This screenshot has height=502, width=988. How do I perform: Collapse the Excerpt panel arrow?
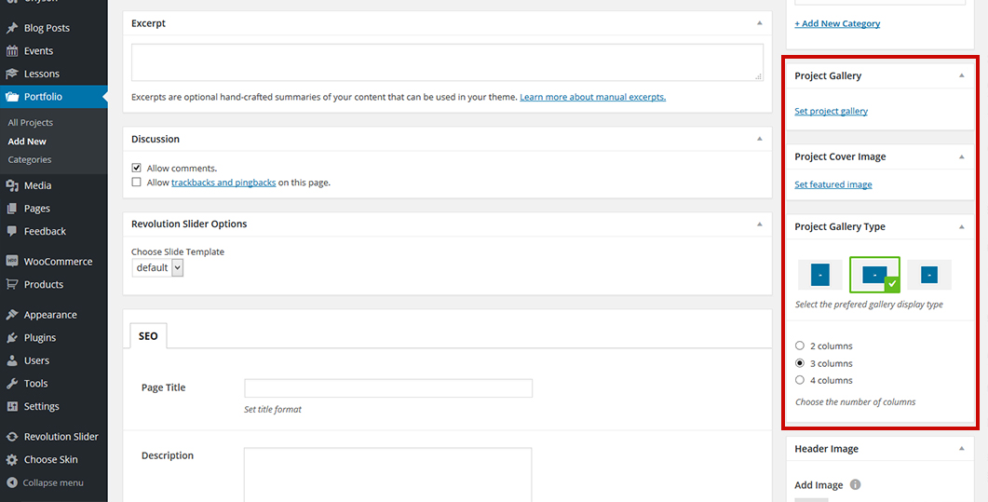tap(759, 23)
